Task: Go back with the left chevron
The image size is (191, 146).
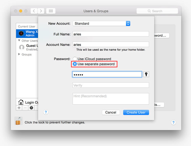Action: click(x=34, y=11)
